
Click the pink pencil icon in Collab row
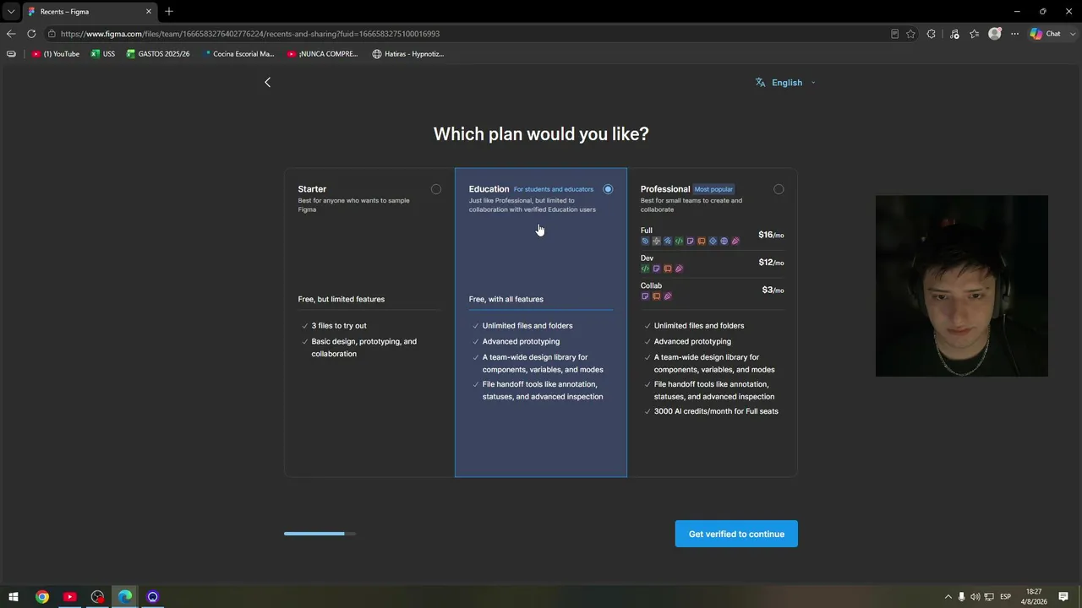pos(668,296)
